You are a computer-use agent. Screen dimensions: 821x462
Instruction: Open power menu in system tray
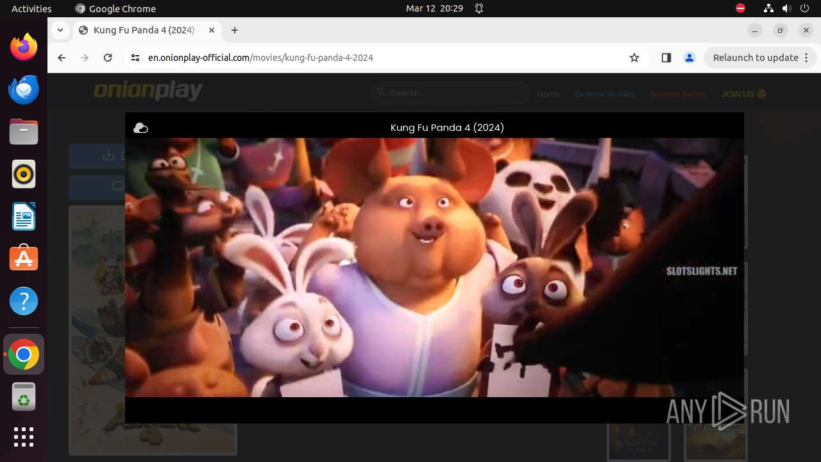coord(806,8)
